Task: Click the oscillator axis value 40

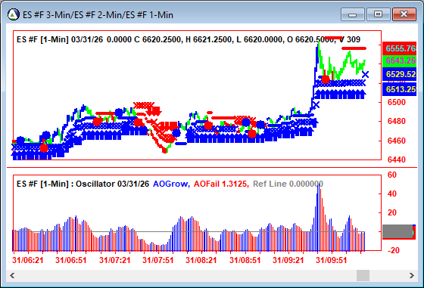Action: pos(392,194)
